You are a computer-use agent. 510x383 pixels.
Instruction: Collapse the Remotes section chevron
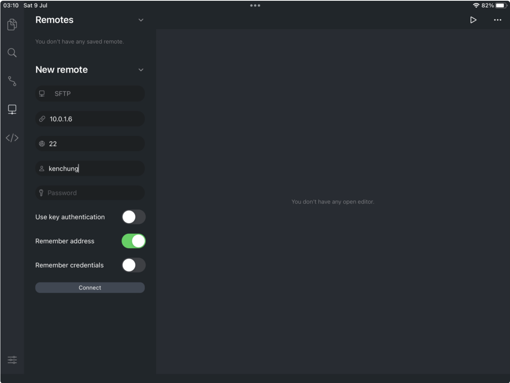point(141,20)
